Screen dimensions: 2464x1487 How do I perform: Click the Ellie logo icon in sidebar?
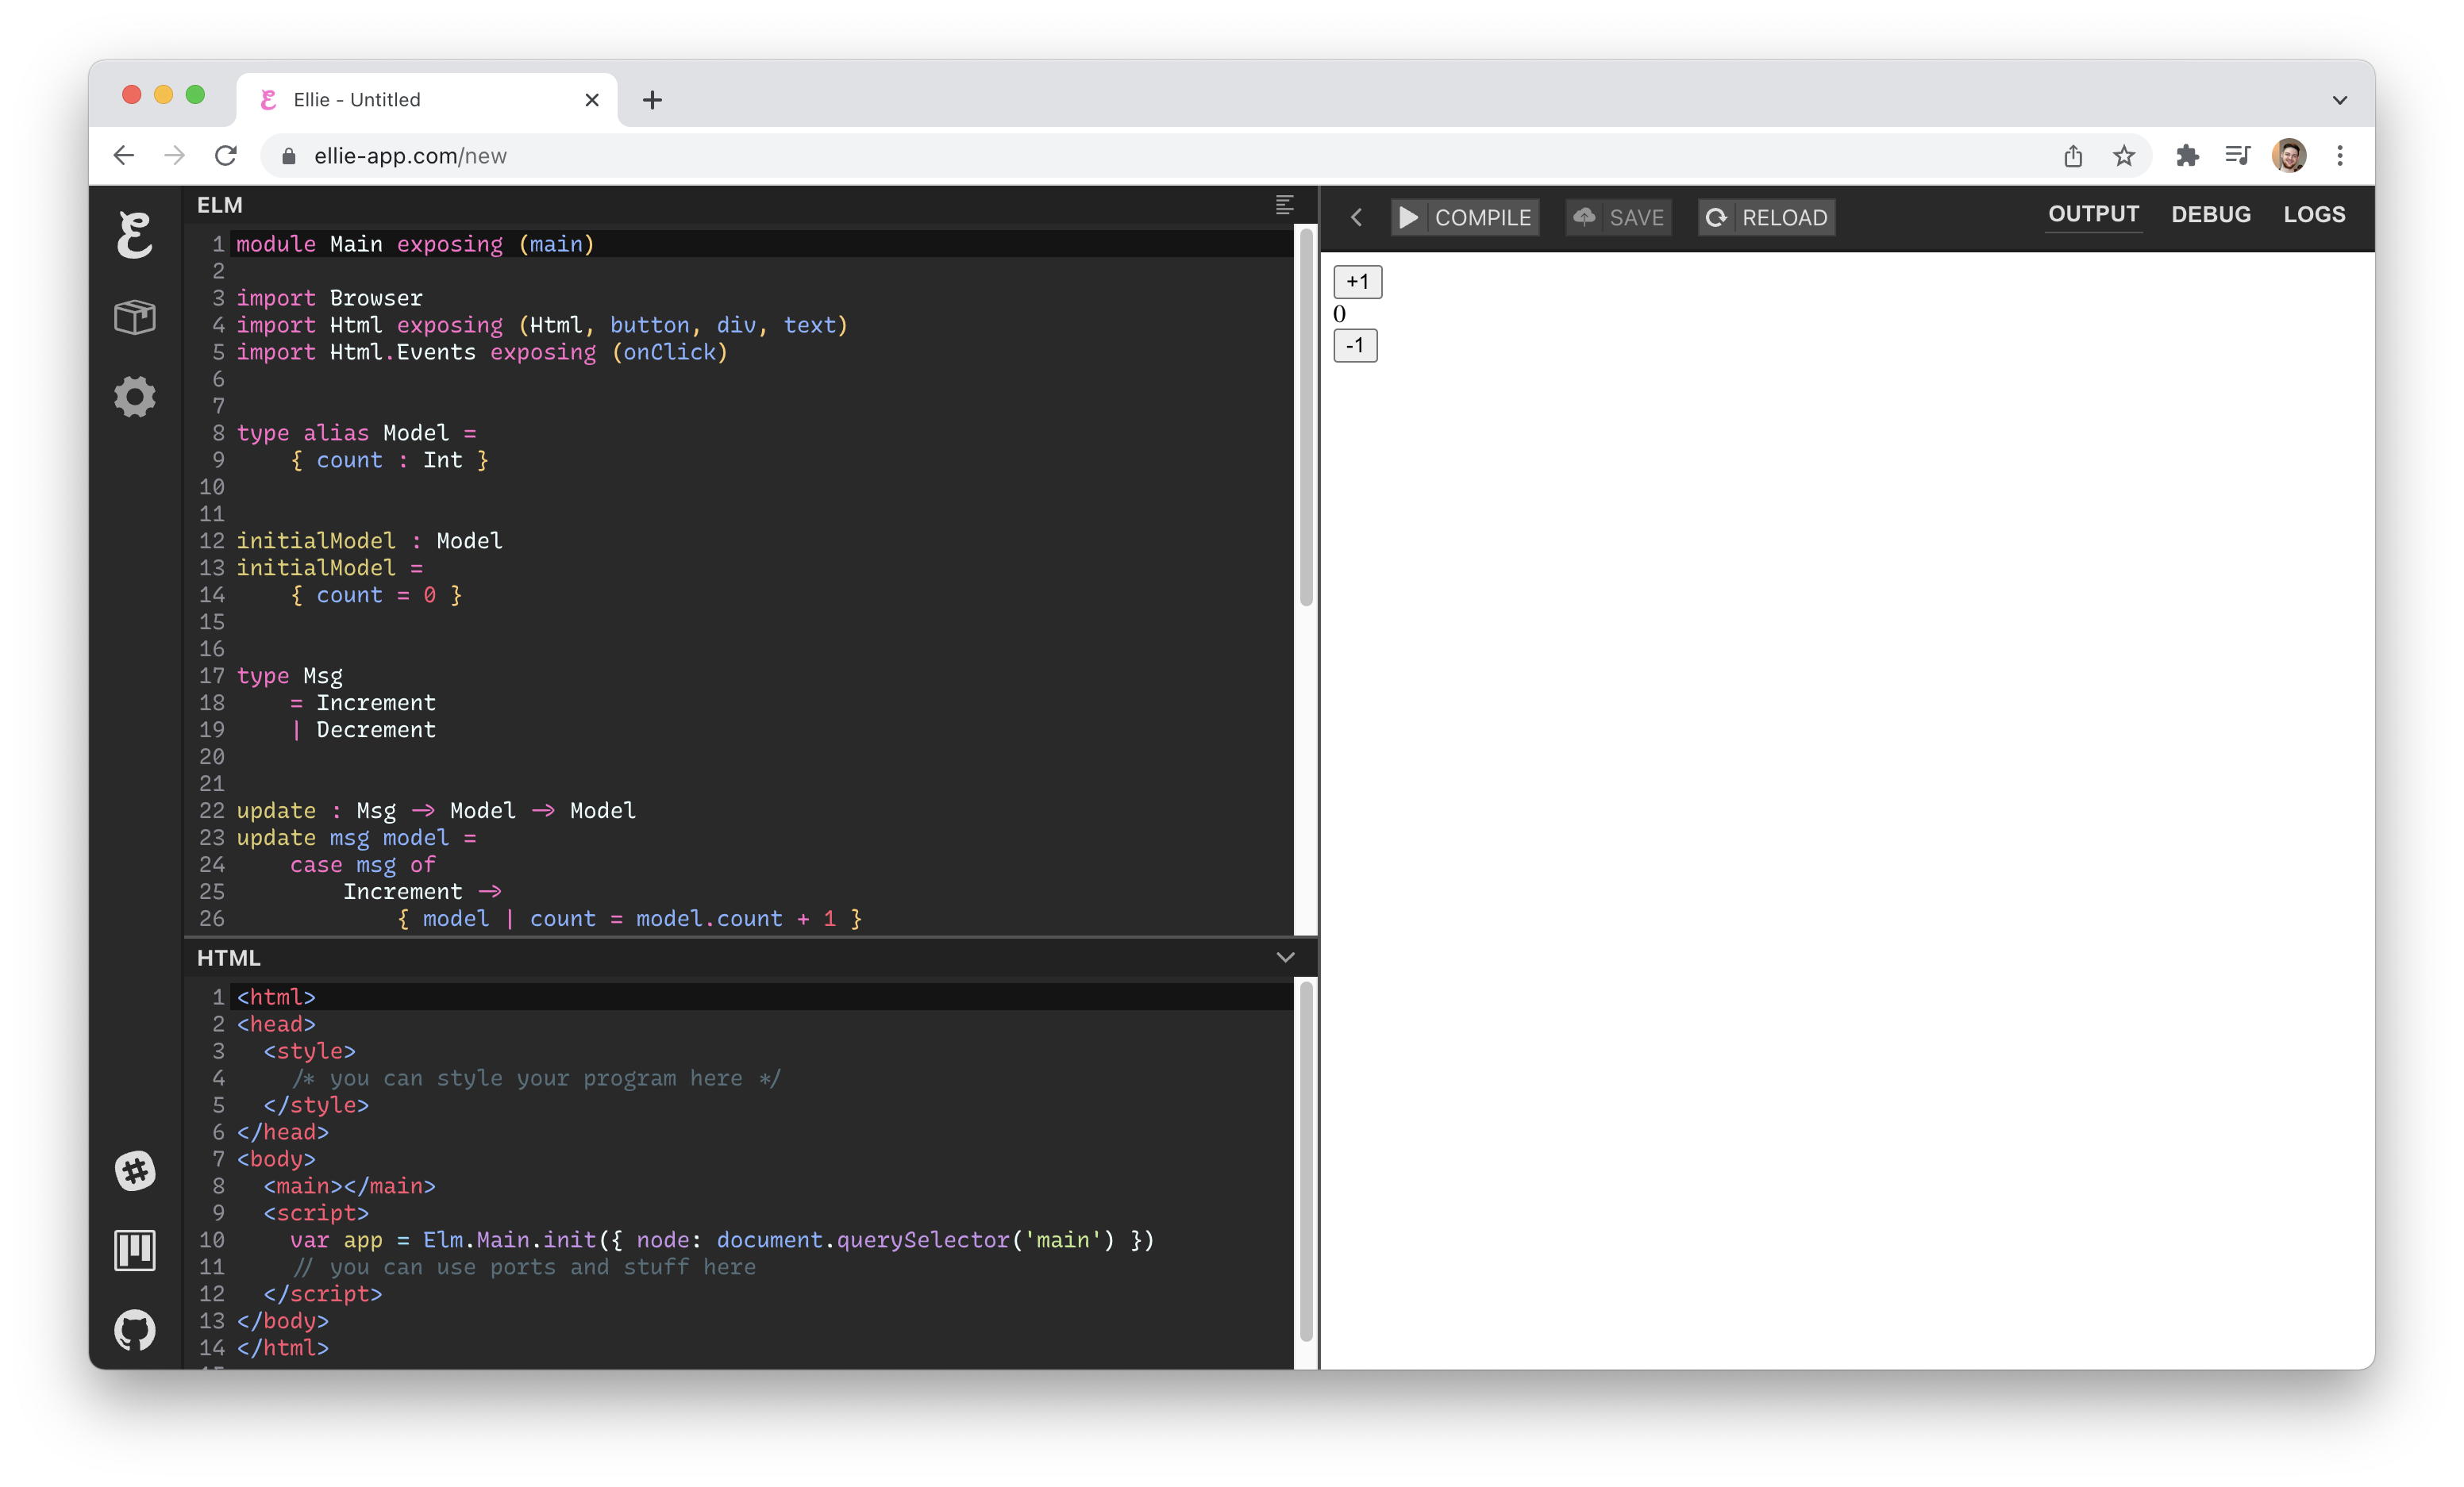[x=135, y=236]
